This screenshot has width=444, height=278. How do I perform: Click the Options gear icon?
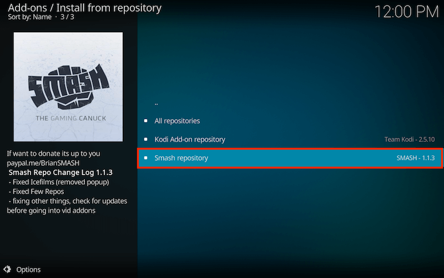click(7, 269)
